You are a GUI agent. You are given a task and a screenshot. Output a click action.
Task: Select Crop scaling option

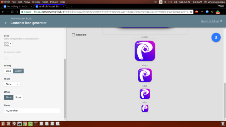click(x=8, y=71)
